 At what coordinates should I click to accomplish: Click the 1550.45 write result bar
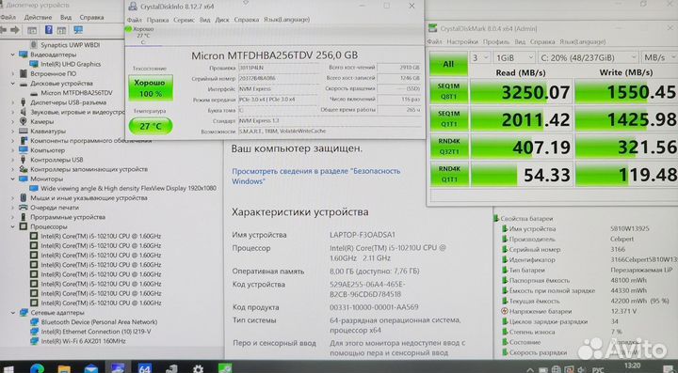pyautogui.click(x=625, y=91)
